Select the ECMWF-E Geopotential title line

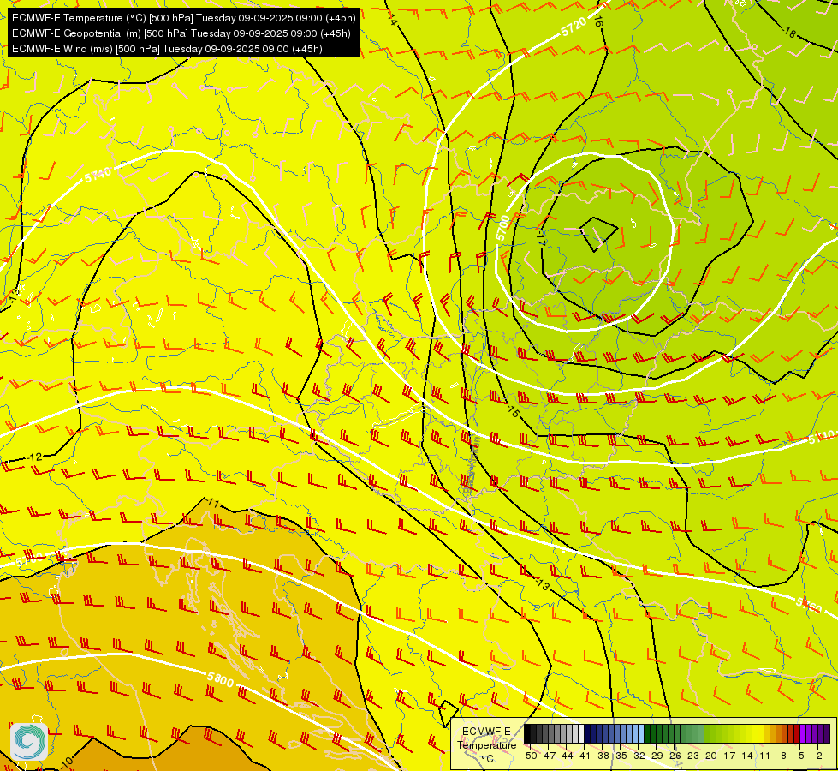pyautogui.click(x=181, y=33)
